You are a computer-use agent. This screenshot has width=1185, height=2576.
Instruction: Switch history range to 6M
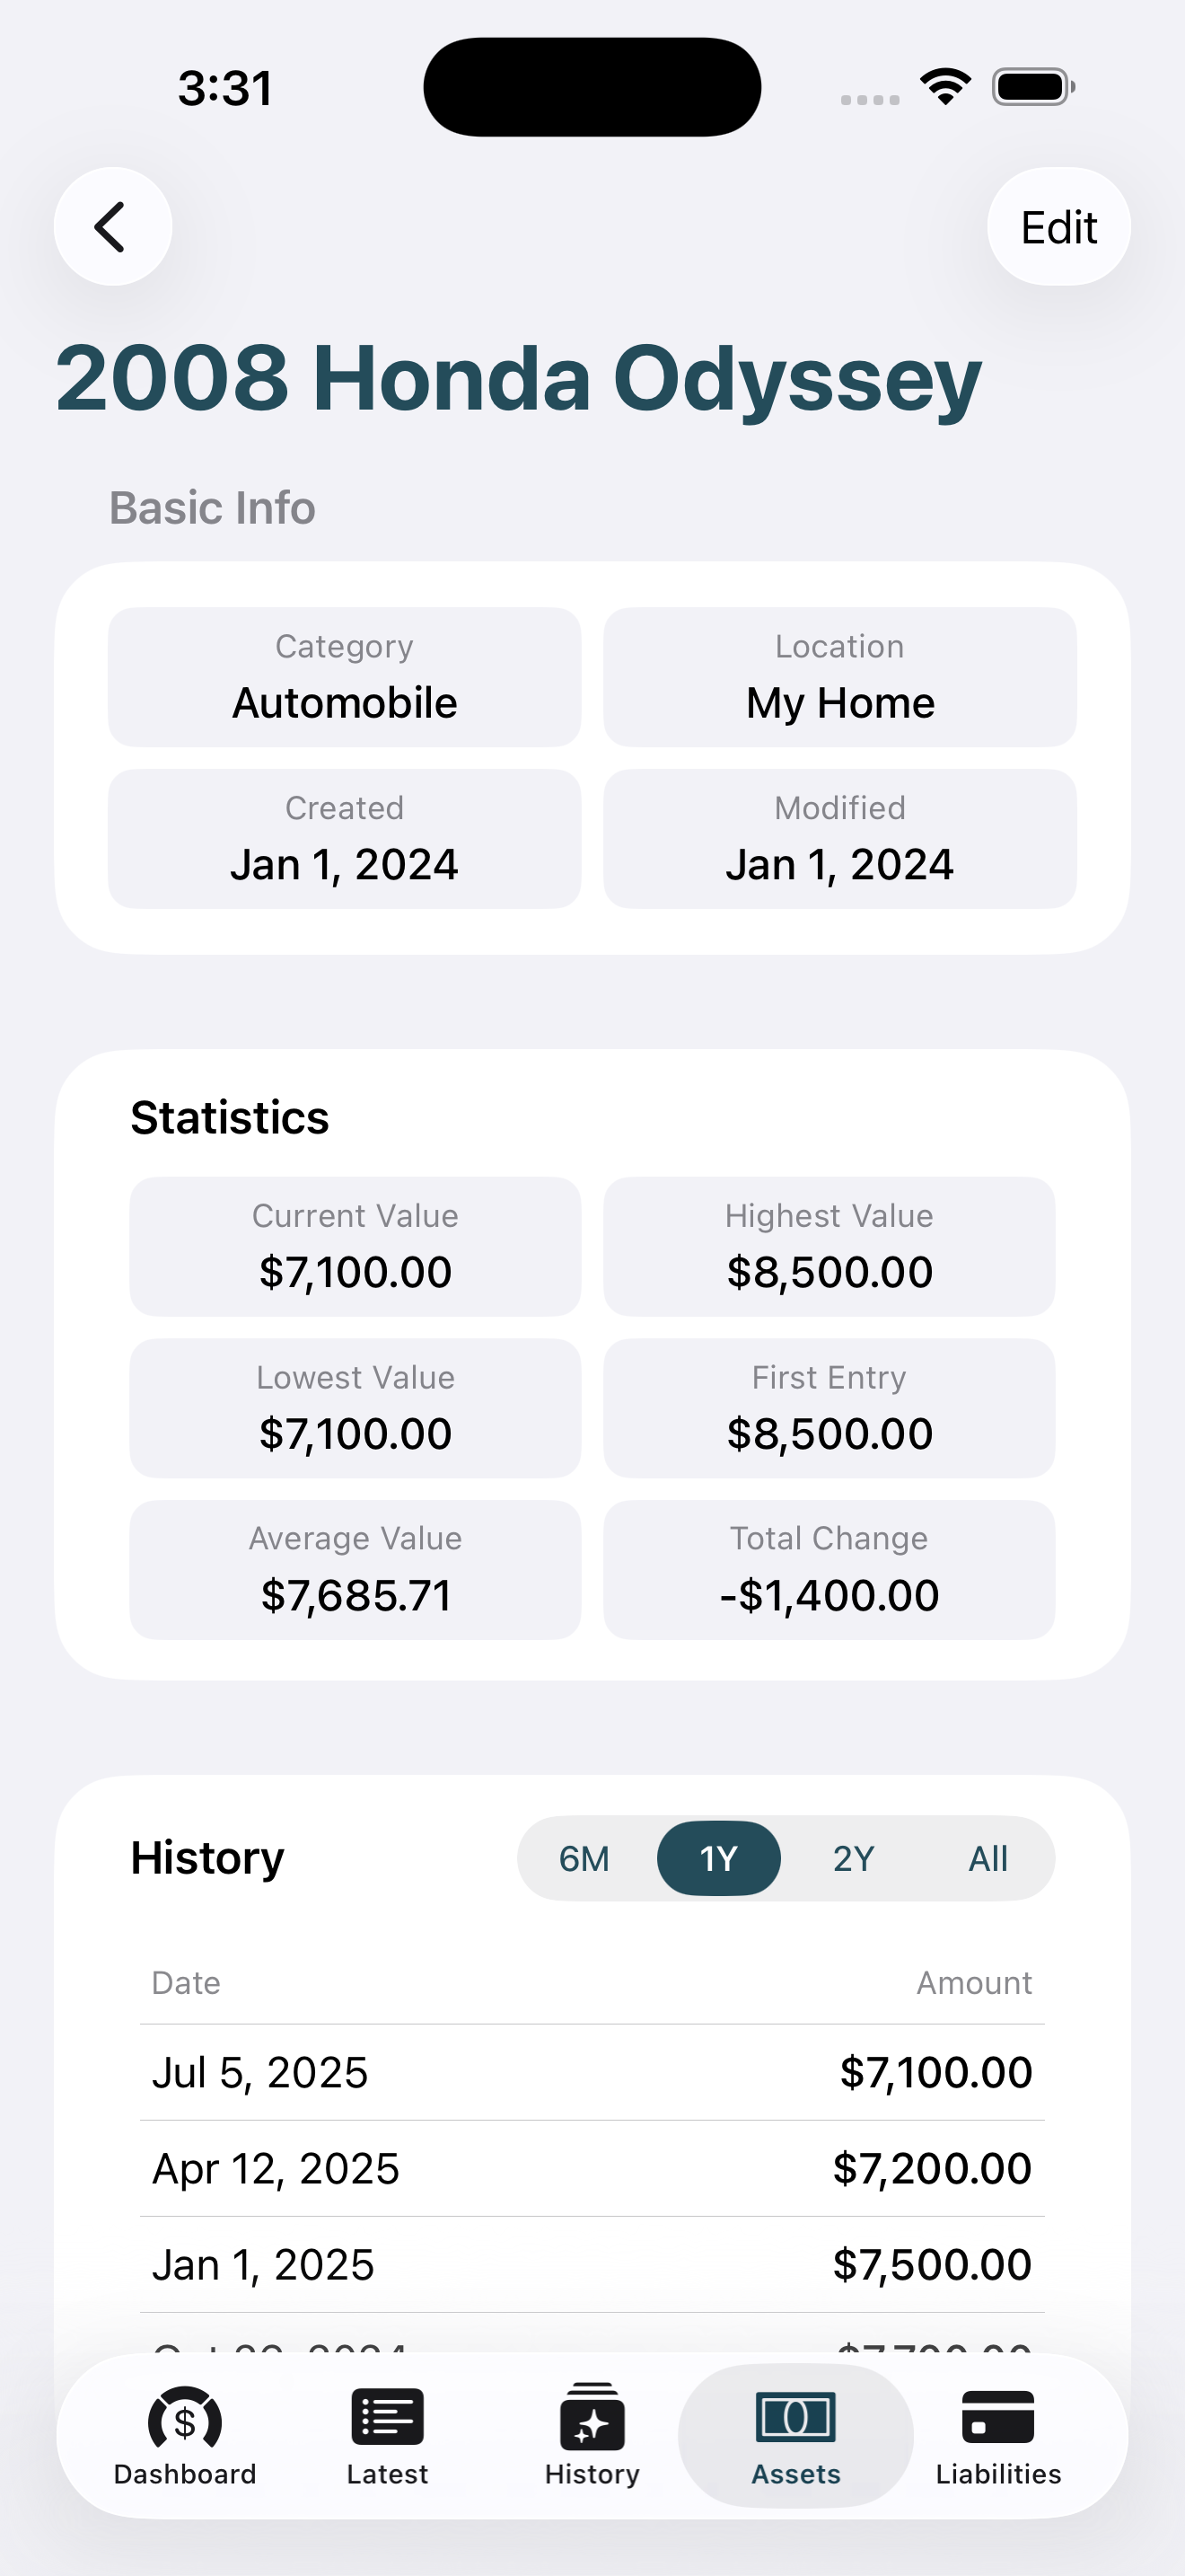click(584, 1859)
